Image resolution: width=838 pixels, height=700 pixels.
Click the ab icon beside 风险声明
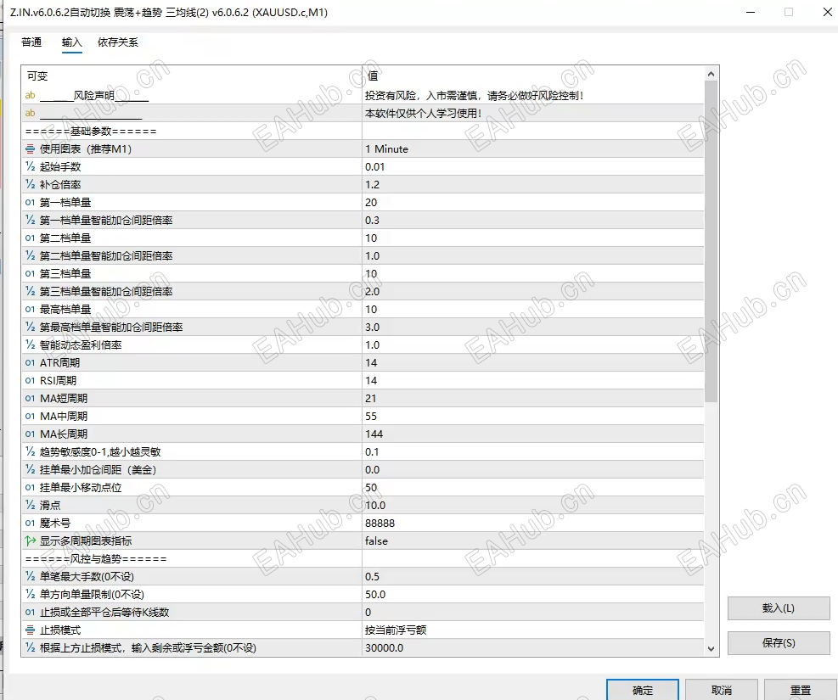coord(30,95)
